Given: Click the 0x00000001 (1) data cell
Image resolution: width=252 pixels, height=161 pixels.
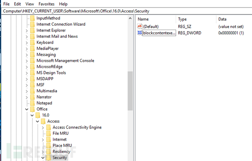Looking at the screenshot, I should (x=231, y=33).
